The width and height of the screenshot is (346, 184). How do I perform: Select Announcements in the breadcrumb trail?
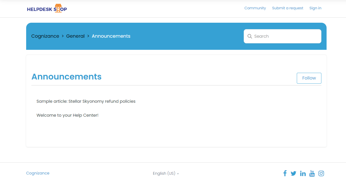[111, 36]
